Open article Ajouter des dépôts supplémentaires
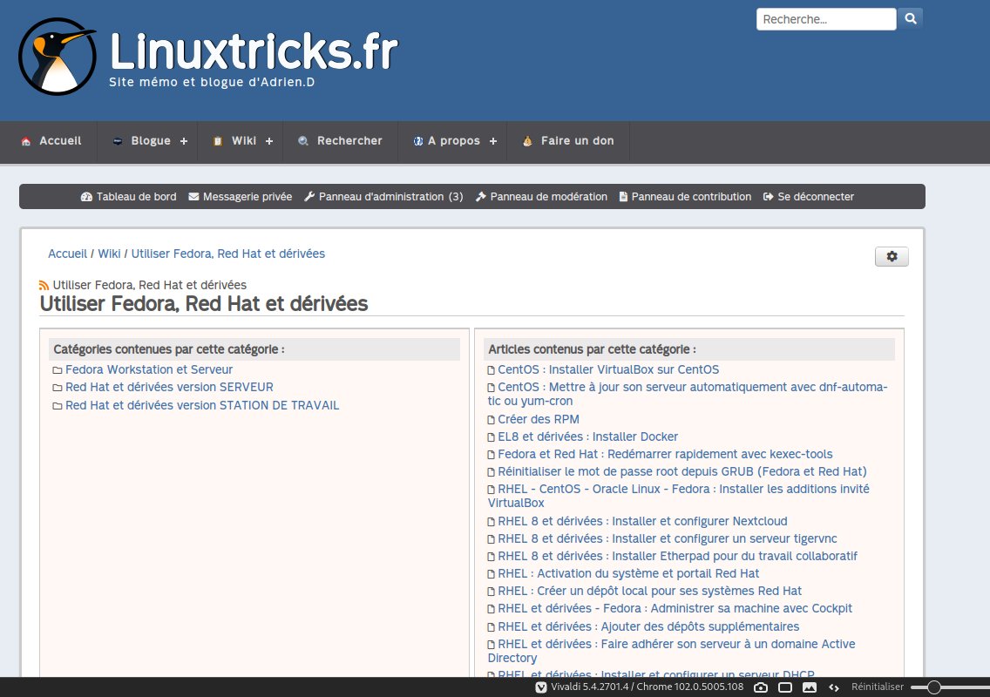 (648, 626)
